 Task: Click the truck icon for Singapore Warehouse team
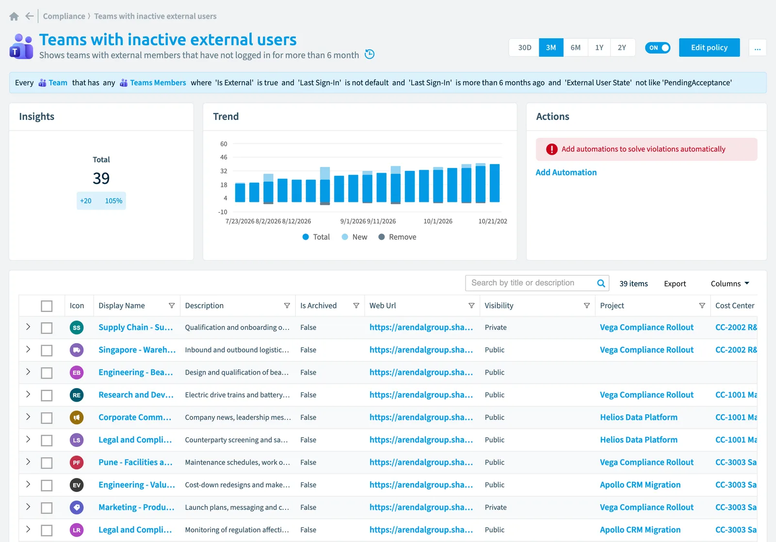click(77, 350)
